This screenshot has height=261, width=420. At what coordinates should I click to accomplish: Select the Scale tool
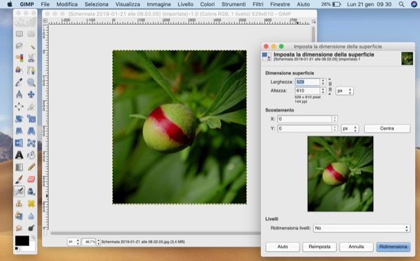coord(31,119)
